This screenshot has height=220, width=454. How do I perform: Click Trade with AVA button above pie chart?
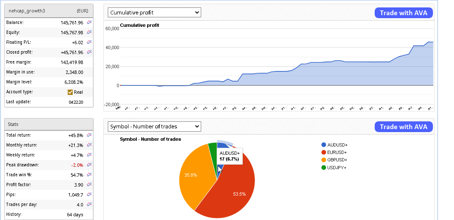tap(404, 127)
